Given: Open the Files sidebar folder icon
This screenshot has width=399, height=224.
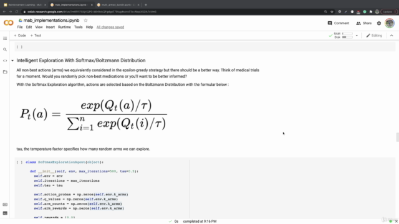Looking at the screenshot, I should (x=5, y=72).
